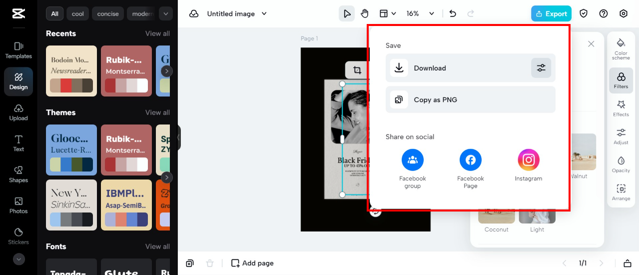The width and height of the screenshot is (639, 275).
Task: Open the Arrange tool
Action: pos(621,192)
